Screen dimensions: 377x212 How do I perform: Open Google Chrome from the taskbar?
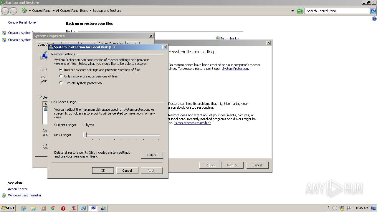click(53, 208)
